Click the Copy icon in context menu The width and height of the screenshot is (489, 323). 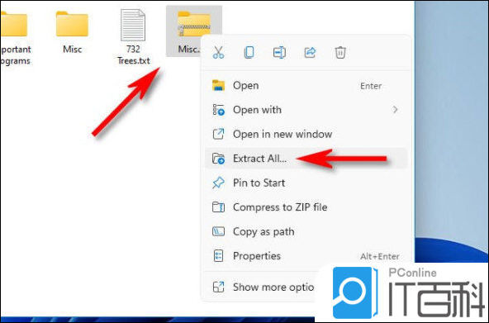point(249,52)
